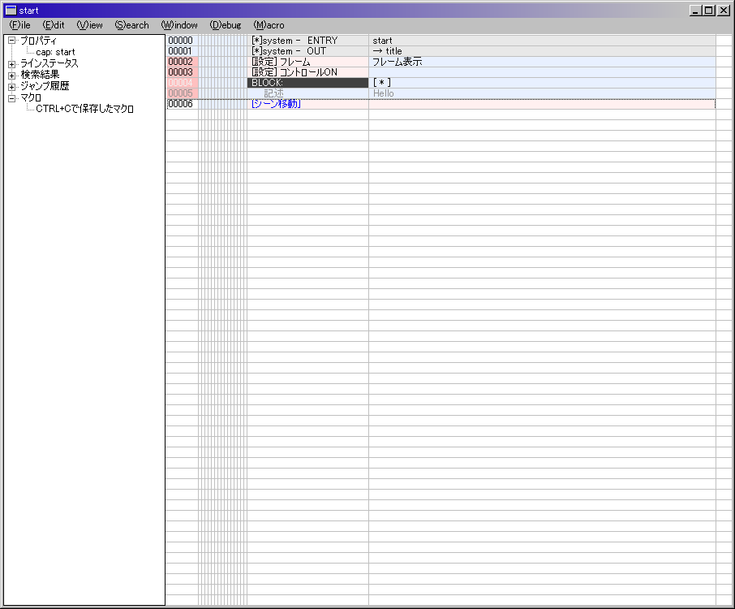Viewport: 735px width, 609px height.
Task: Maximize the start window
Action: coord(709,11)
